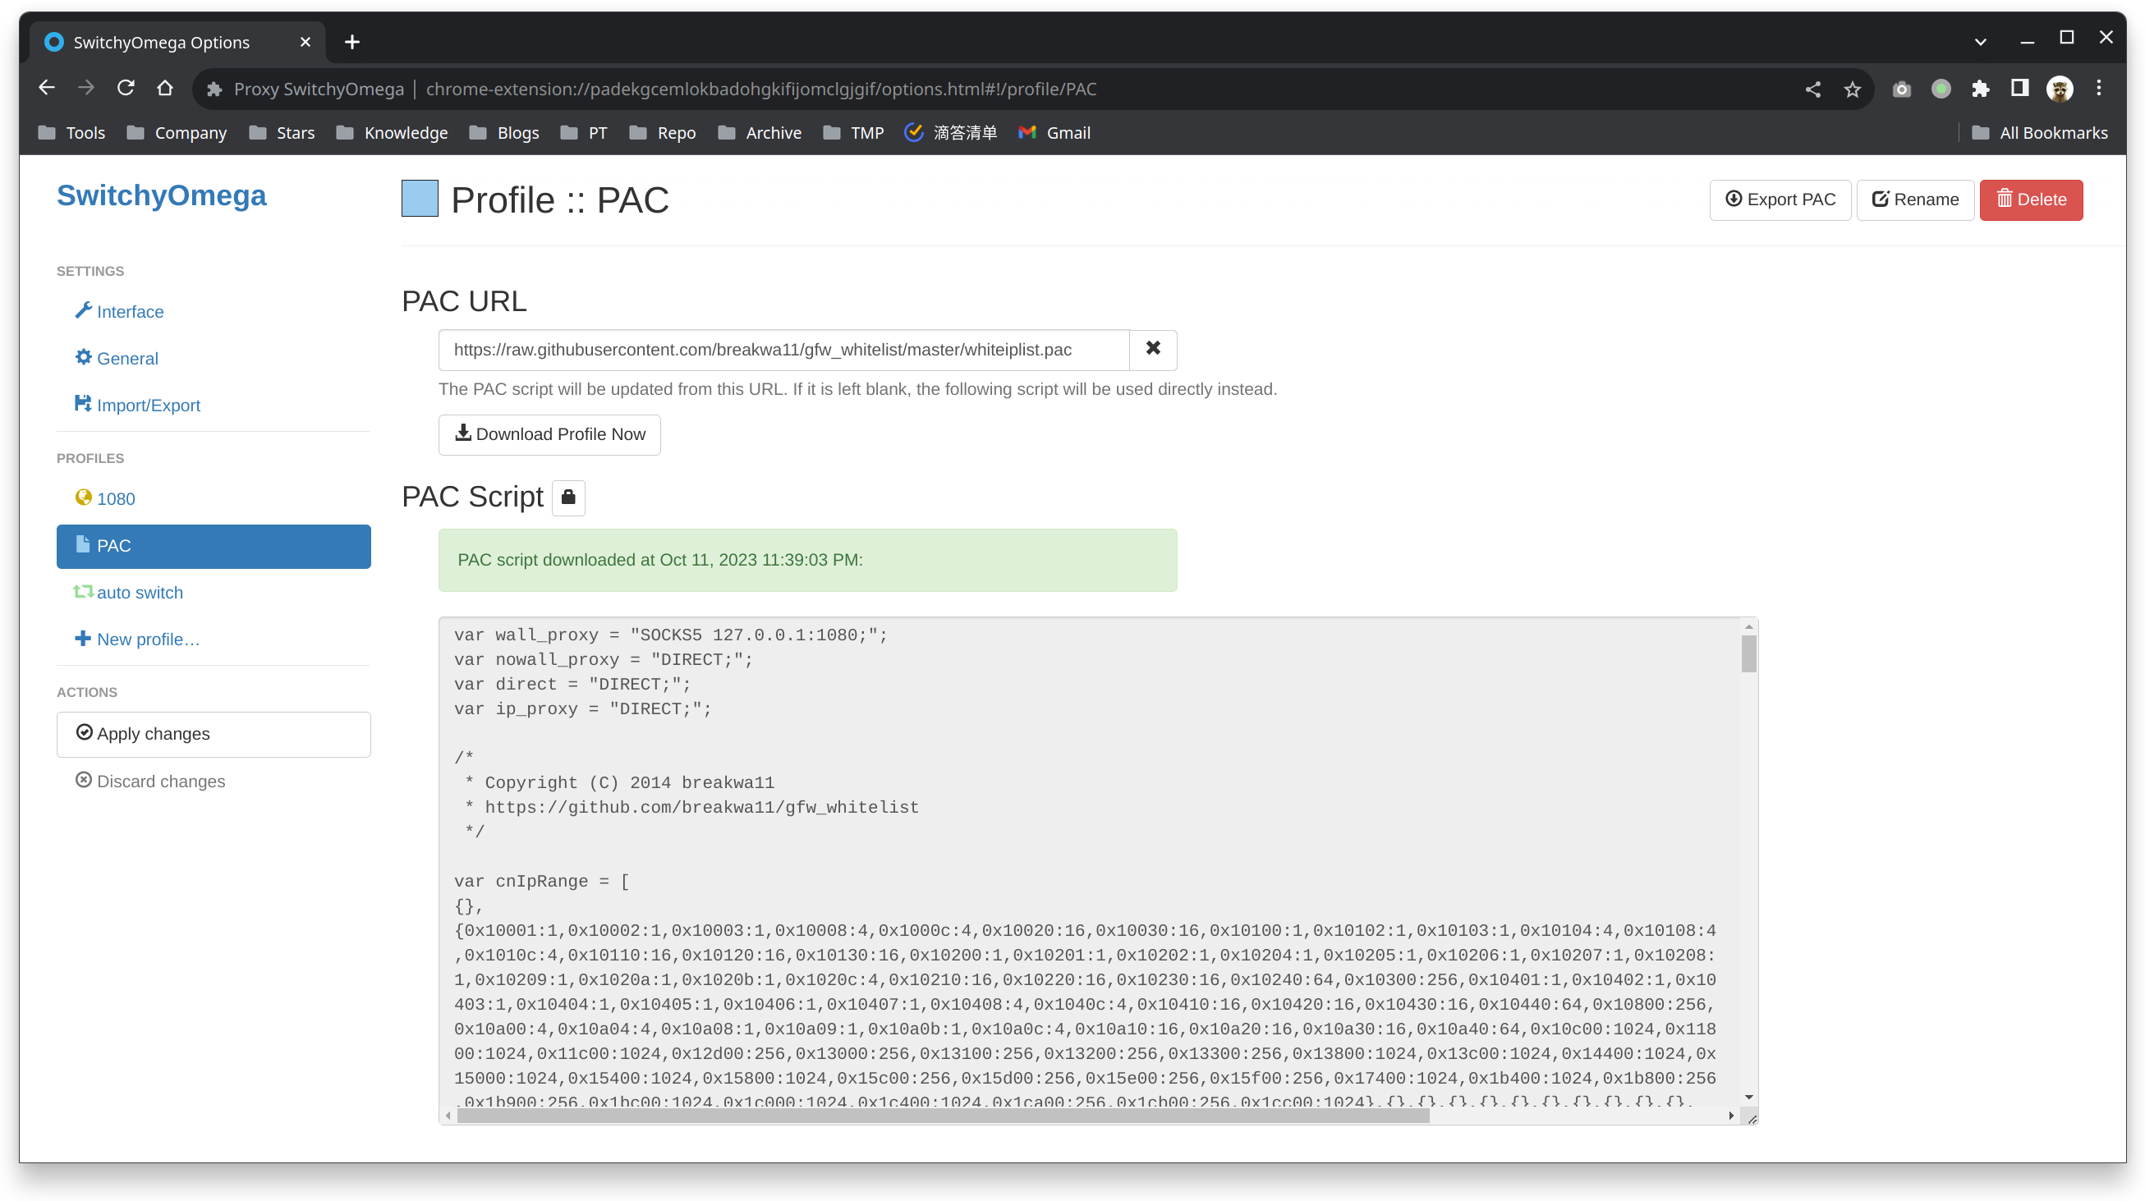Click Export PAC button

pyautogui.click(x=1780, y=199)
